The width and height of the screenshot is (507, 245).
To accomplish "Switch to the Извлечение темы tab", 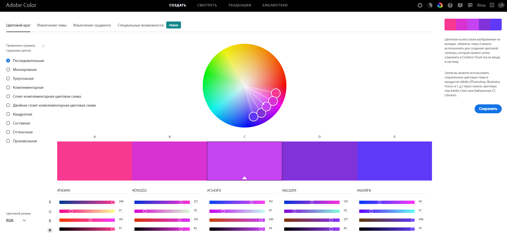I will (x=52, y=25).
